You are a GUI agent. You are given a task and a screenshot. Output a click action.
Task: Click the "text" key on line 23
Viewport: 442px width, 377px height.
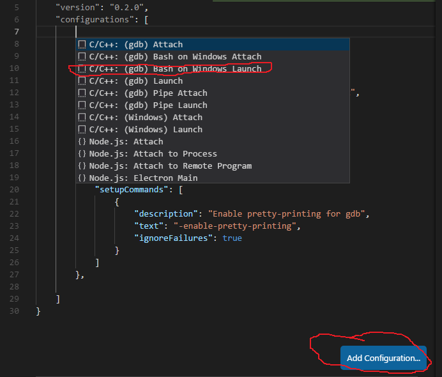click(x=149, y=226)
